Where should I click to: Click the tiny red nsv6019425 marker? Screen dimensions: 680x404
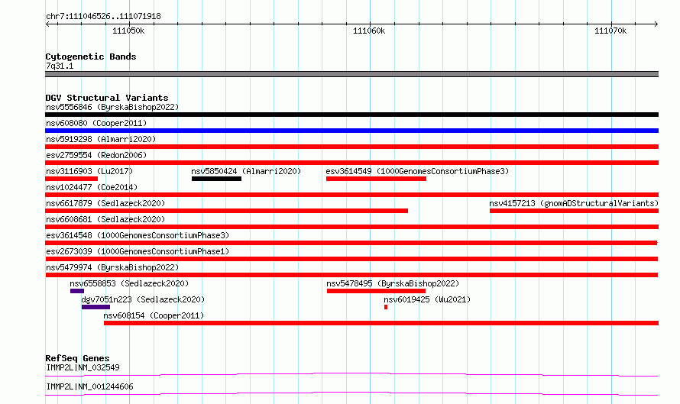coord(386,307)
